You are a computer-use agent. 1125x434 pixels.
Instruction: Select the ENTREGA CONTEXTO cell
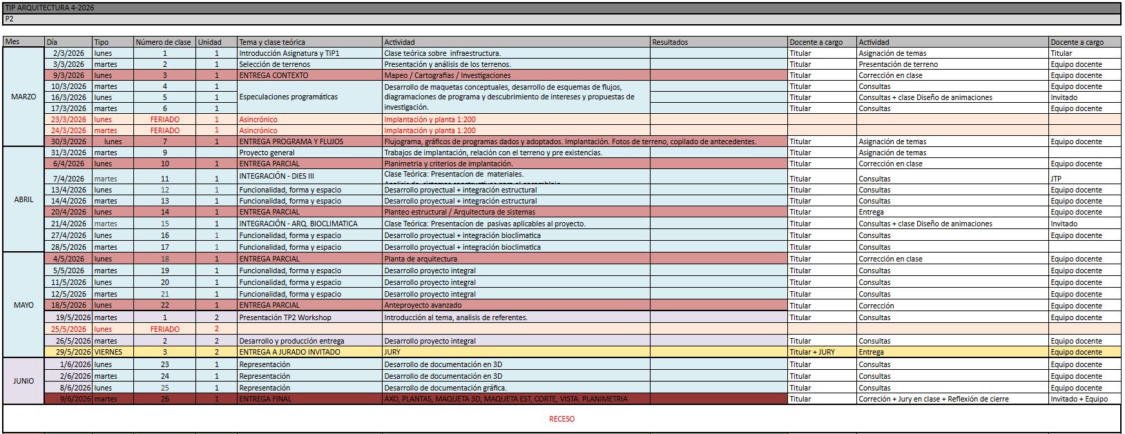pyautogui.click(x=309, y=75)
